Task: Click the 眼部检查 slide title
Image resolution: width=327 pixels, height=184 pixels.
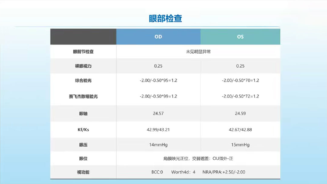Action: click(x=165, y=18)
